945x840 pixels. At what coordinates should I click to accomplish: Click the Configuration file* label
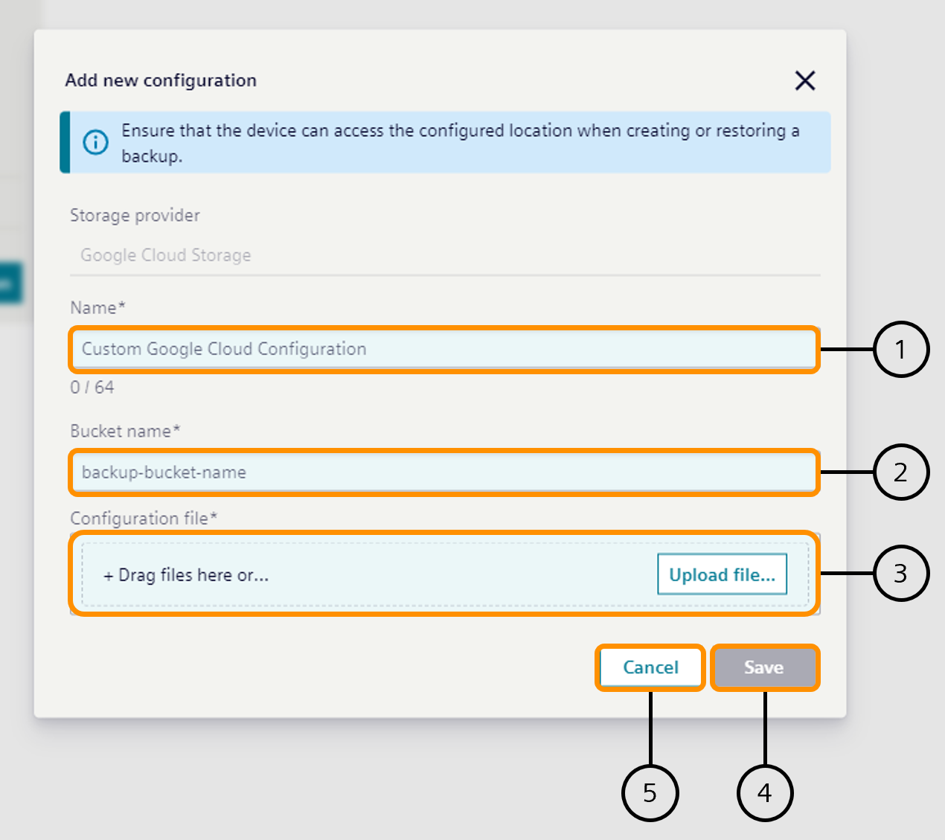pyautogui.click(x=144, y=518)
